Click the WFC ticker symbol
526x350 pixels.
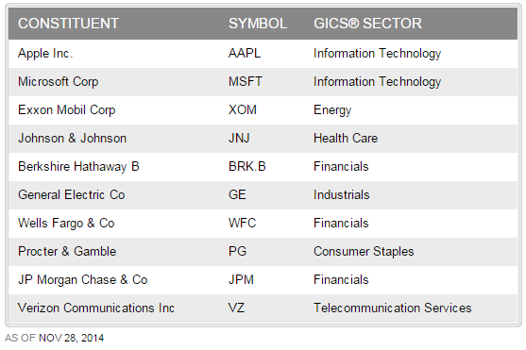[x=242, y=224]
